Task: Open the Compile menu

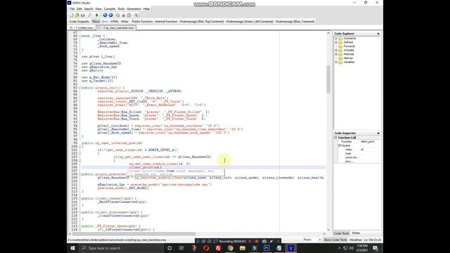Action: tap(110, 9)
